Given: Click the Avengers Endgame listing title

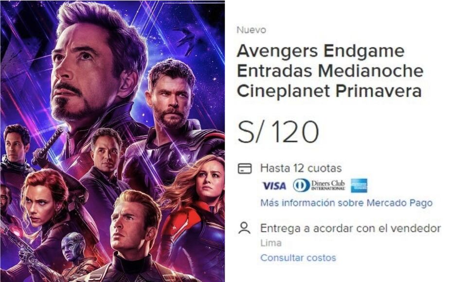Looking at the screenshot, I should pyautogui.click(x=330, y=71).
